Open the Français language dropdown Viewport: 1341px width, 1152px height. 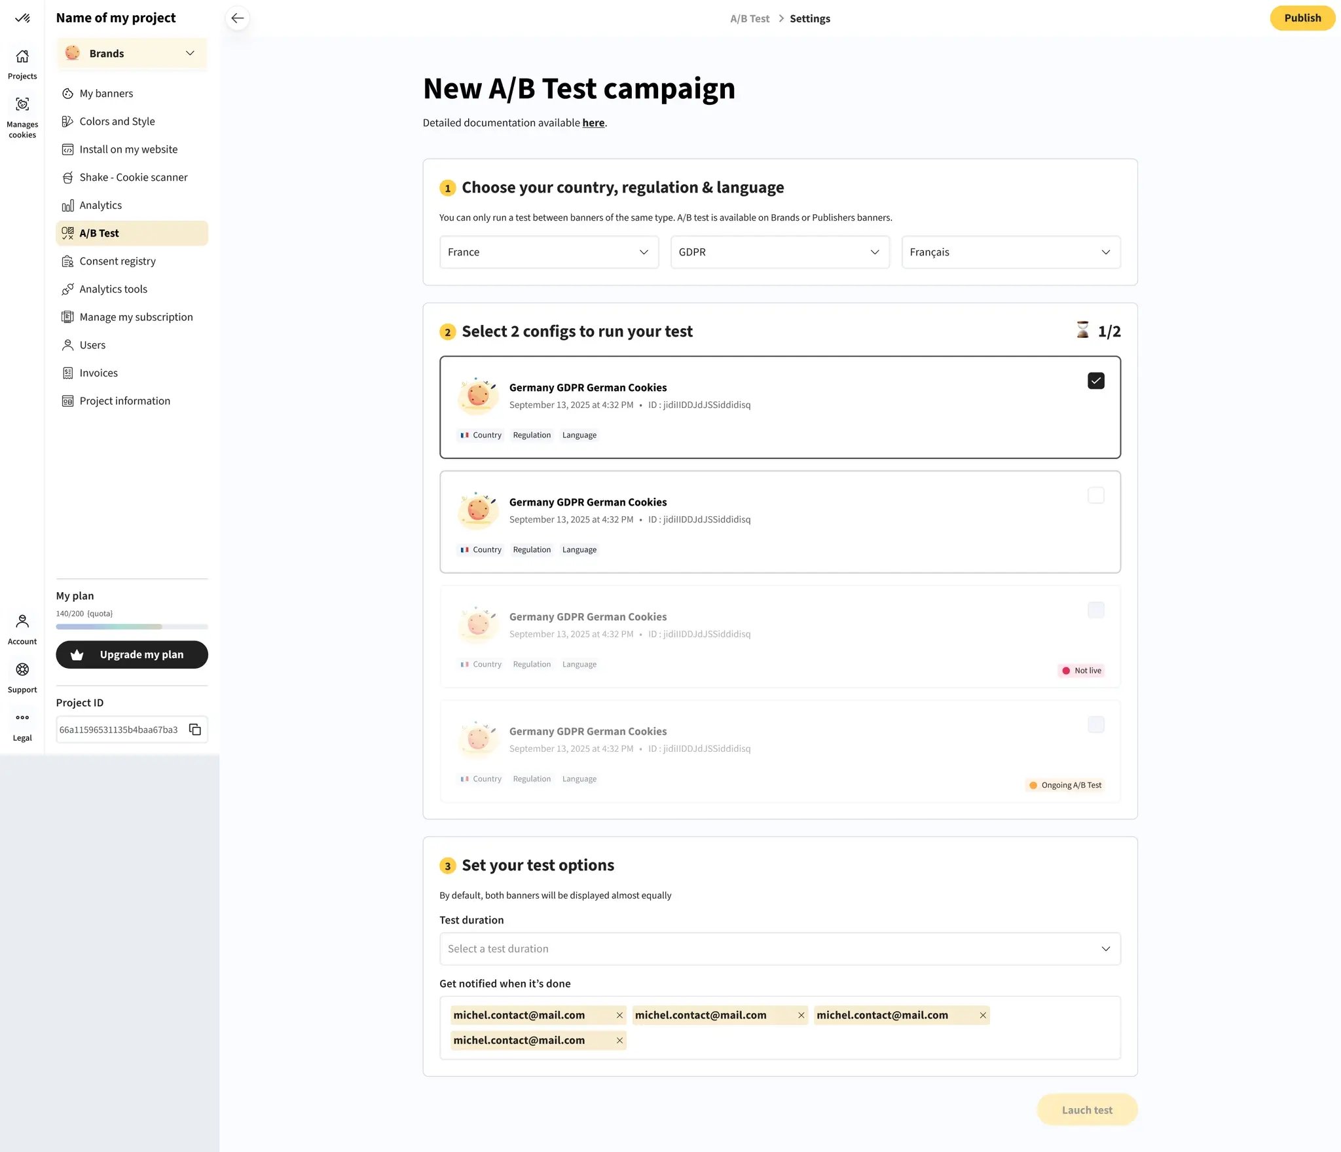tap(1010, 252)
